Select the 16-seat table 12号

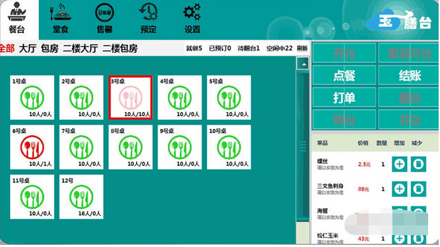click(81, 197)
